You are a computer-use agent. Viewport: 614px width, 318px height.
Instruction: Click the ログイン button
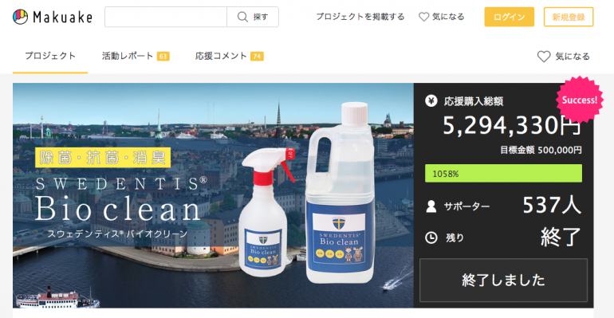click(509, 17)
